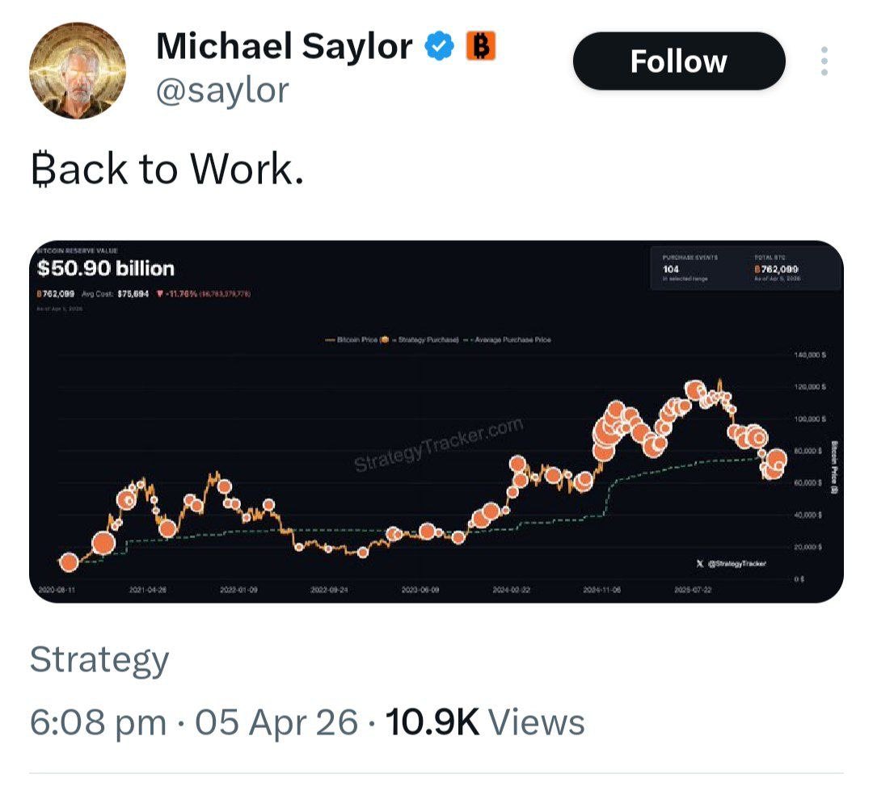Open Michael Saylor's profile avatar
The width and height of the screenshot is (873, 795).
point(78,71)
